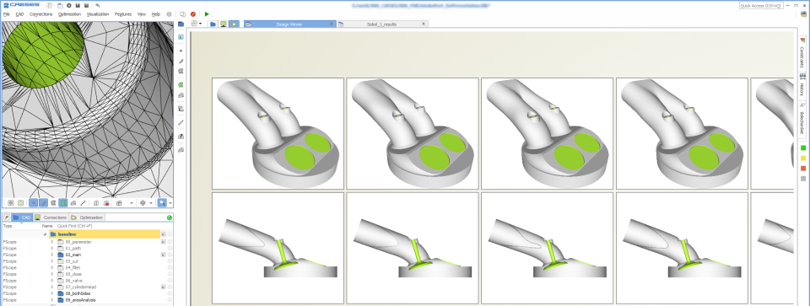
Task: Toggle visibility circle on 00_parameter row
Action: [x=170, y=241]
